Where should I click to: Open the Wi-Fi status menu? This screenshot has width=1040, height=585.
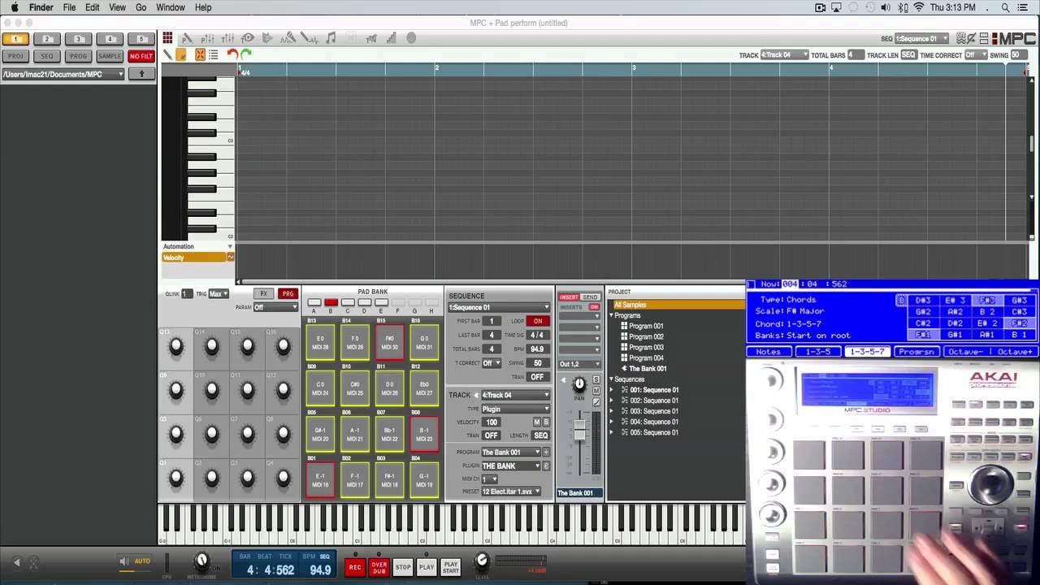click(x=919, y=7)
